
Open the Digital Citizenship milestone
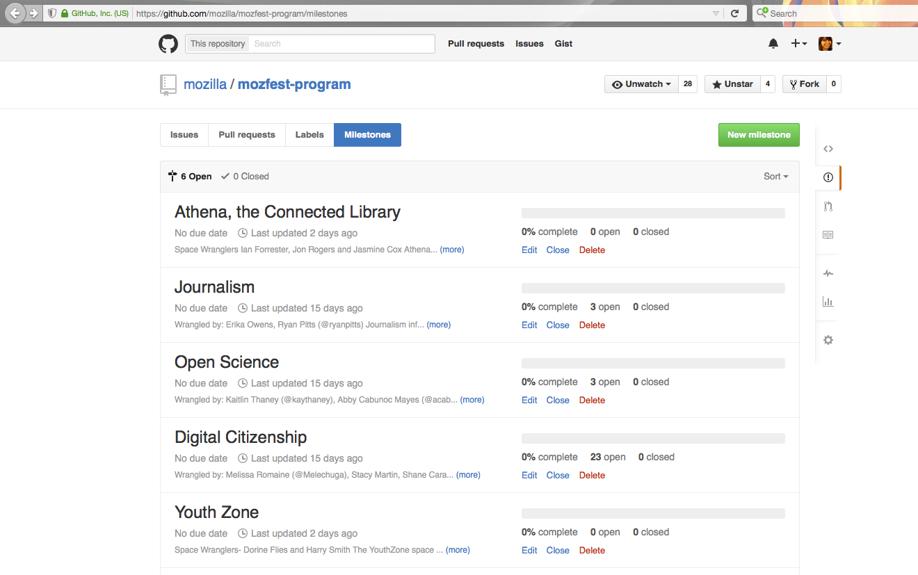pyautogui.click(x=241, y=437)
